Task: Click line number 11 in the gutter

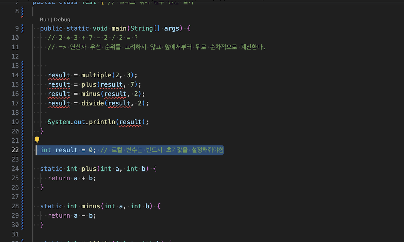Action: (x=15, y=47)
